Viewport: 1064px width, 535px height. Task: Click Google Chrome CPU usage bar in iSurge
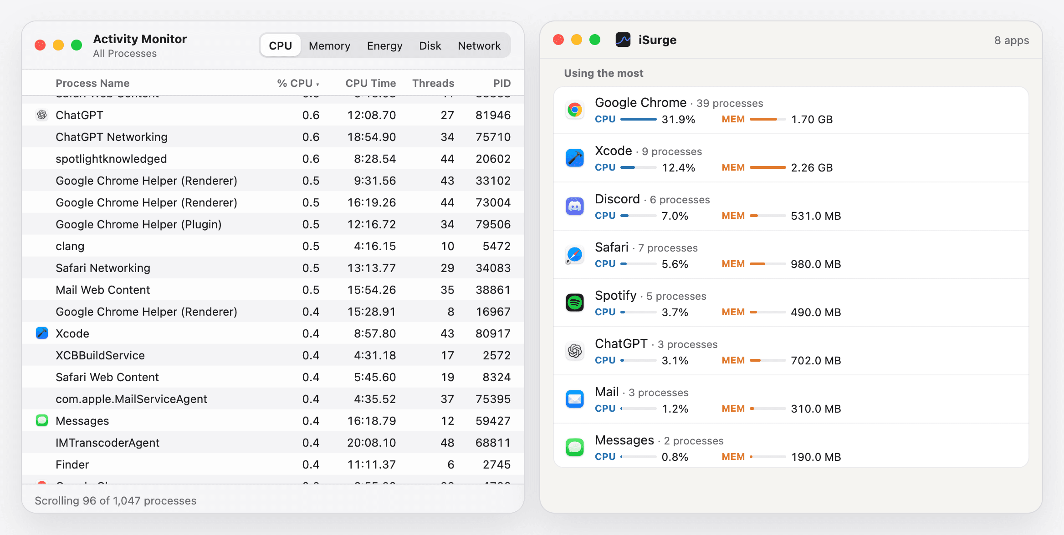638,119
